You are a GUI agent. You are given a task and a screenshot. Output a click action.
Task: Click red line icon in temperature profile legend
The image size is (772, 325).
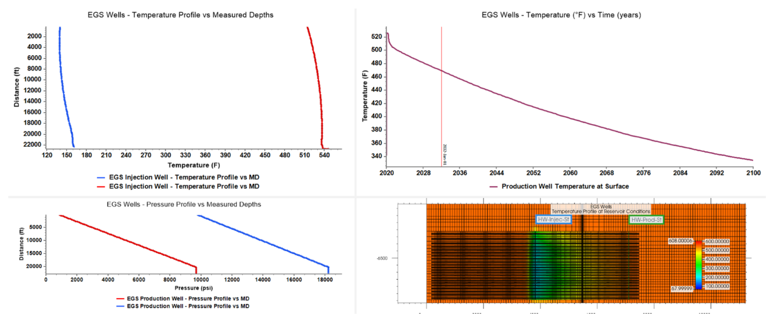pyautogui.click(x=101, y=187)
